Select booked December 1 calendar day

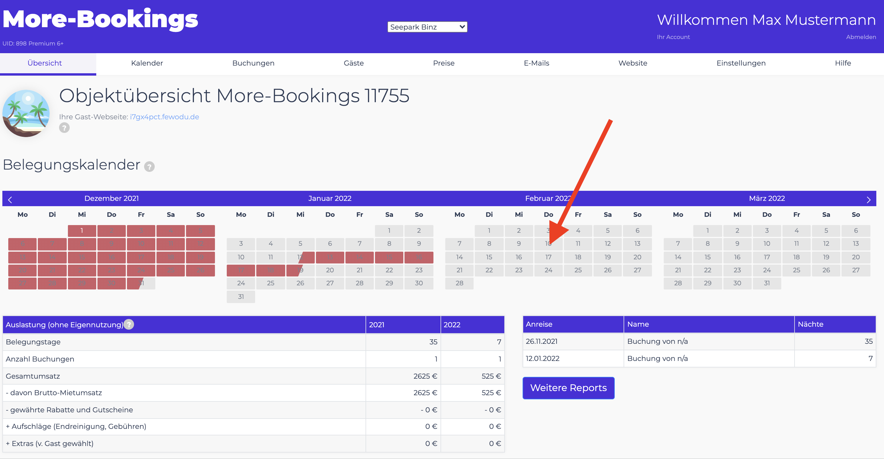pyautogui.click(x=82, y=230)
